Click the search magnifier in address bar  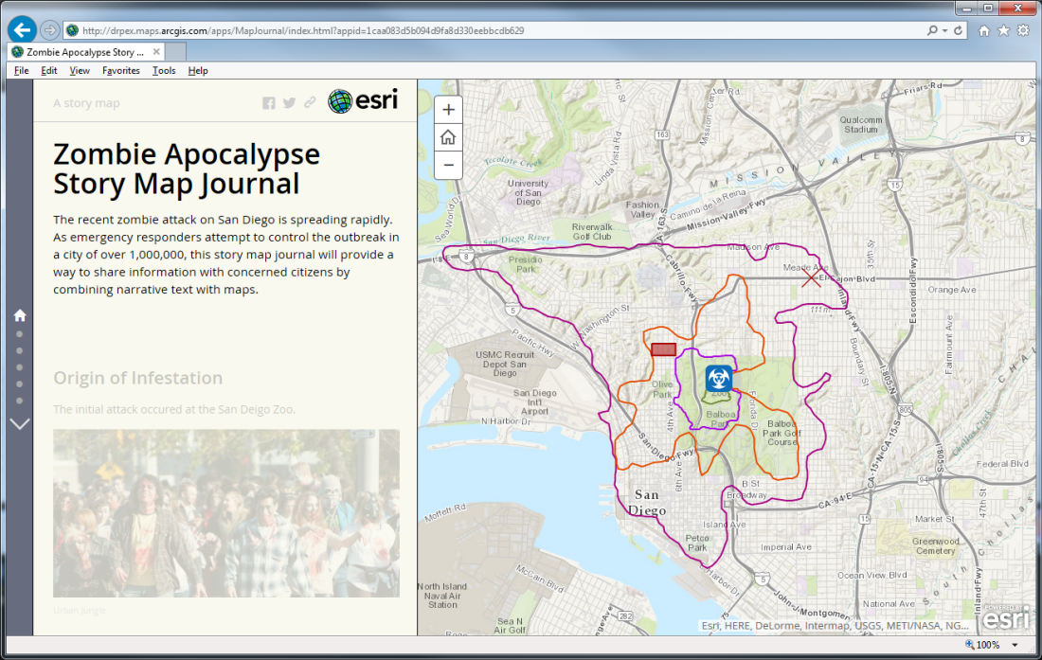tap(932, 30)
